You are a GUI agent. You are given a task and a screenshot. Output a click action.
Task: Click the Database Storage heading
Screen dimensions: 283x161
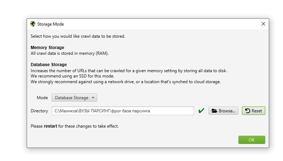coord(49,65)
